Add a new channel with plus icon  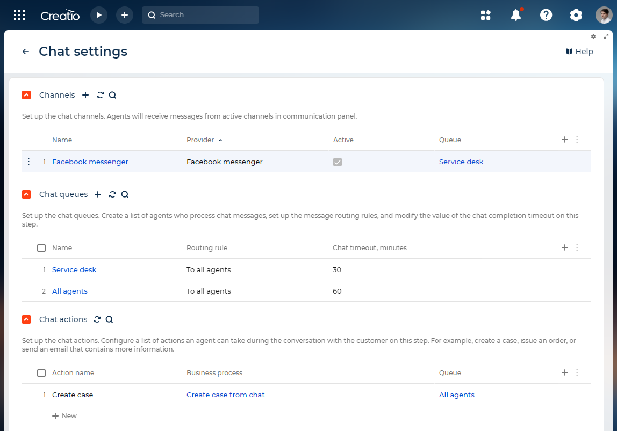tap(85, 95)
